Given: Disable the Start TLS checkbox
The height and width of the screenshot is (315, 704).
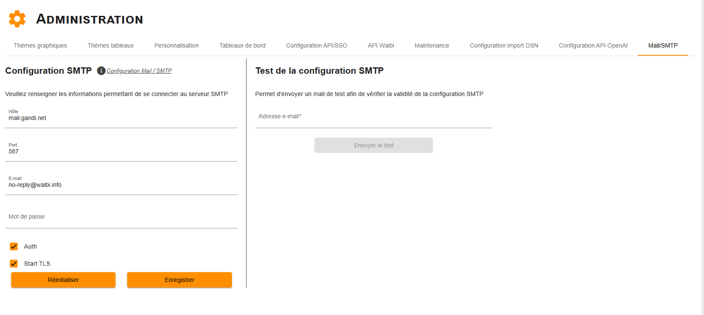Looking at the screenshot, I should point(14,264).
